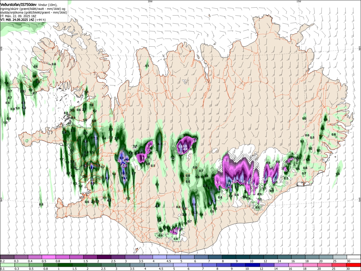Image resolution: width=361 pixels, height=271 pixels.
Task: Click the Veðurstofan/IS750dev title text
Action: coord(18,5)
